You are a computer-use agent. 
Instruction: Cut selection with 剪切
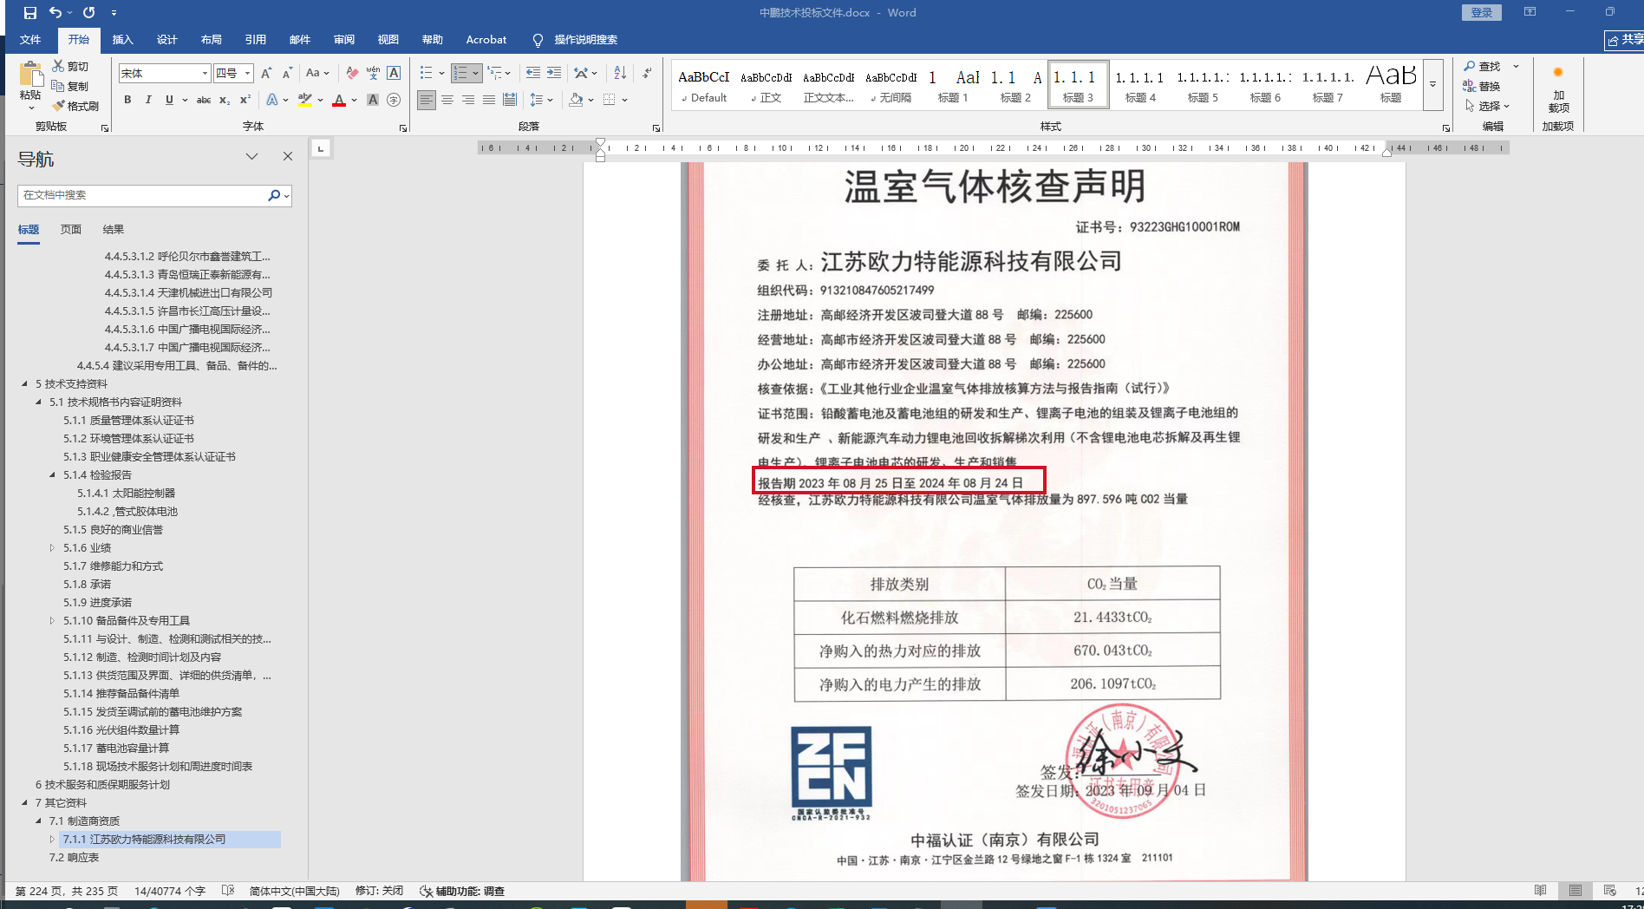pyautogui.click(x=70, y=66)
